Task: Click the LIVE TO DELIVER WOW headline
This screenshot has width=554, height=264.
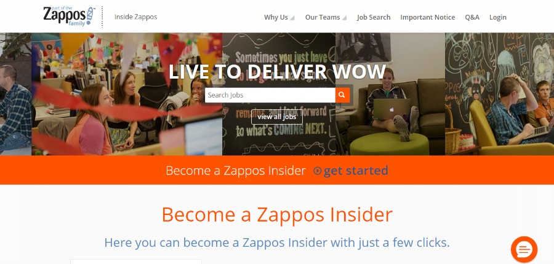Action: (x=277, y=72)
